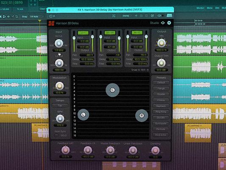Select the pencil draw tool in DAW toolbar

coord(13,17)
